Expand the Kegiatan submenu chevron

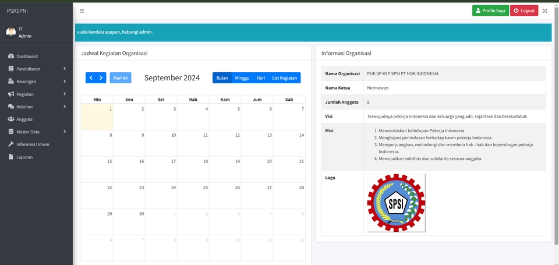(x=65, y=94)
